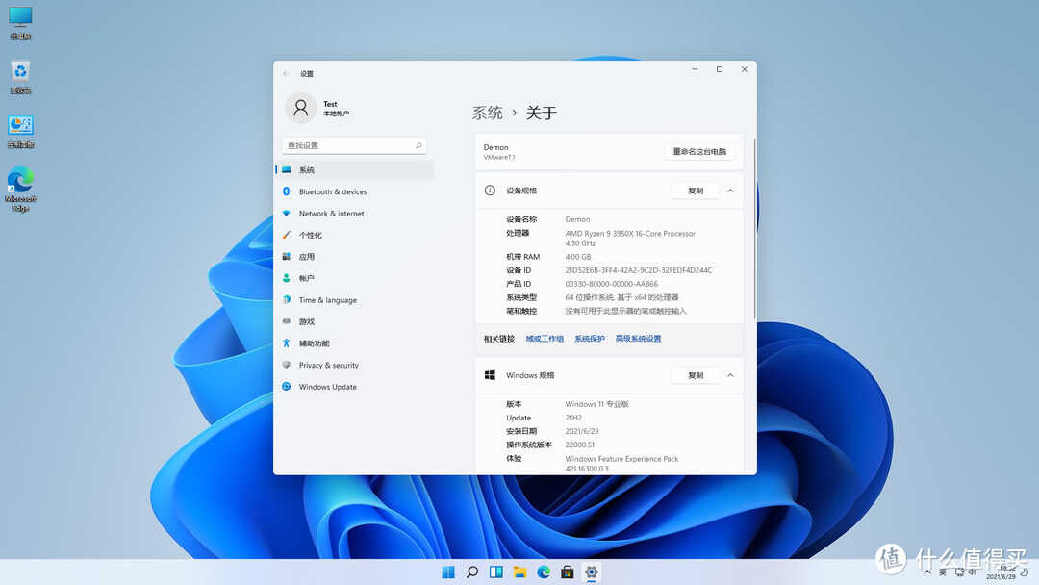
Task: Open the Test user profile avatar
Action: click(x=301, y=108)
